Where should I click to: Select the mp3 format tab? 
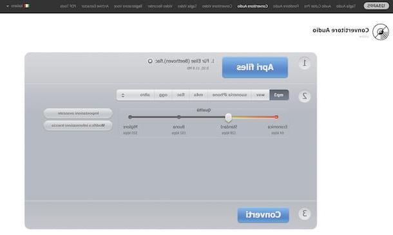coord(279,95)
